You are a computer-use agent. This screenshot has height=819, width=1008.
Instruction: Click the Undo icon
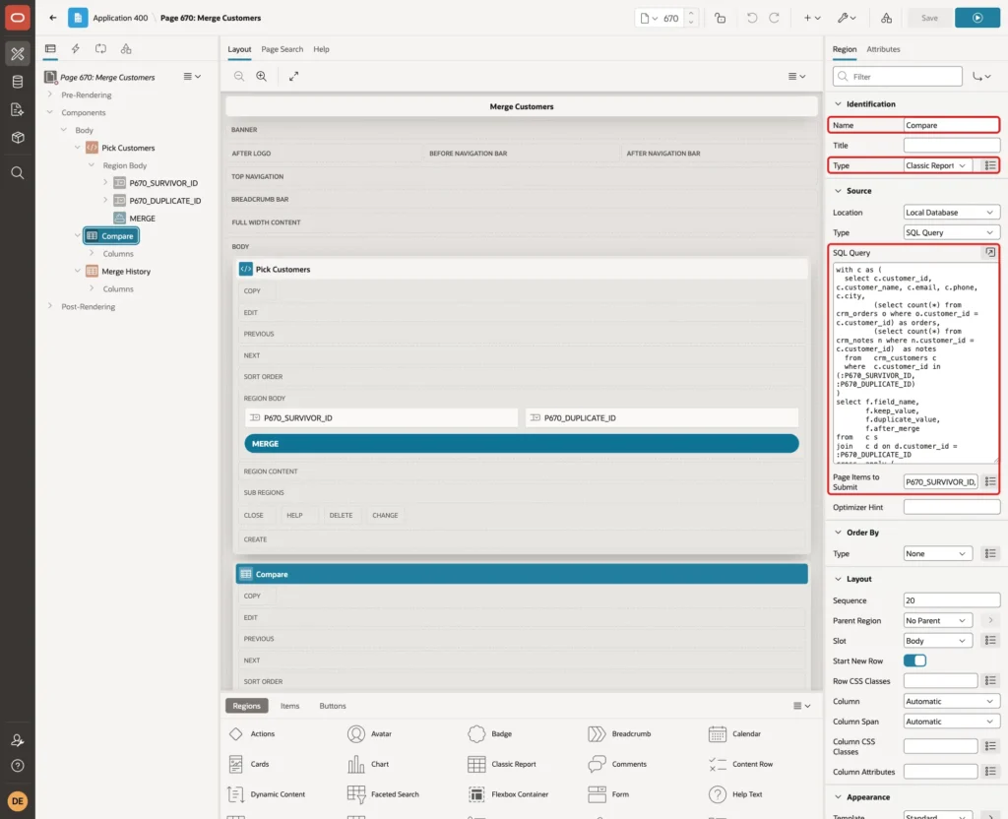click(x=751, y=18)
